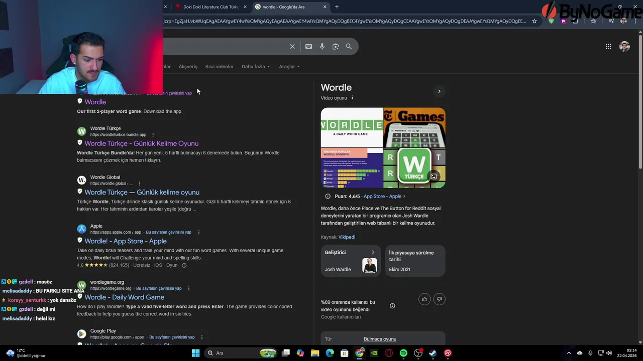Open info icon beside user rating text

(x=392, y=306)
